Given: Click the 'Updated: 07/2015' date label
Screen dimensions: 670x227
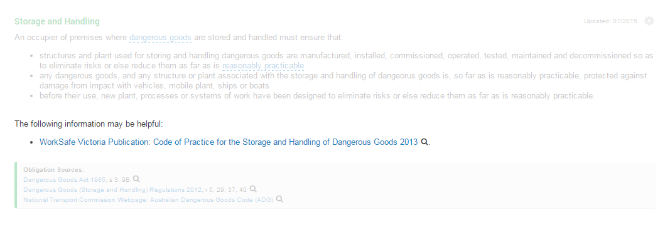Looking at the screenshot, I should coord(610,21).
